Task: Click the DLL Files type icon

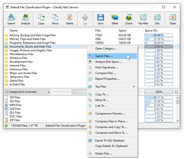Action: click(6, 113)
